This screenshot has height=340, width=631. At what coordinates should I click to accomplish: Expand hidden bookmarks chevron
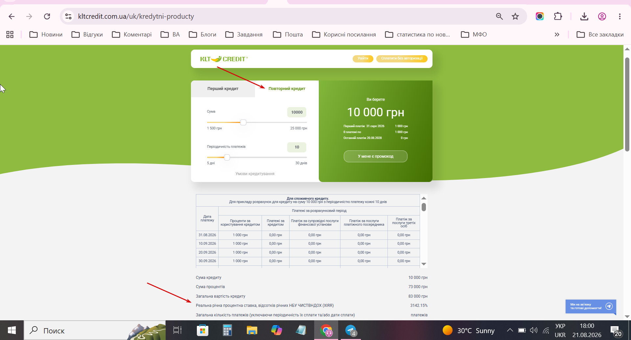pos(557,34)
